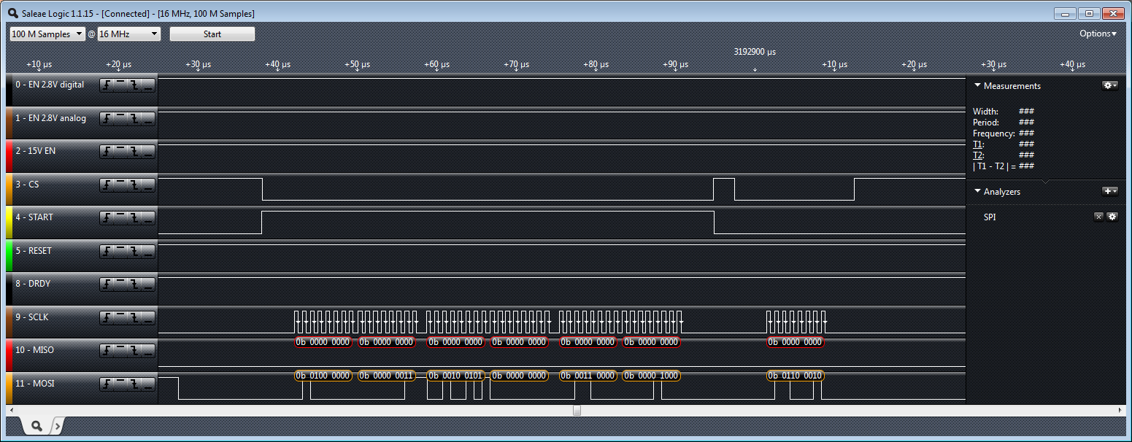Select the black color strip of EN 2.8V digital
The width and height of the screenshot is (1132, 442).
[x=9, y=90]
